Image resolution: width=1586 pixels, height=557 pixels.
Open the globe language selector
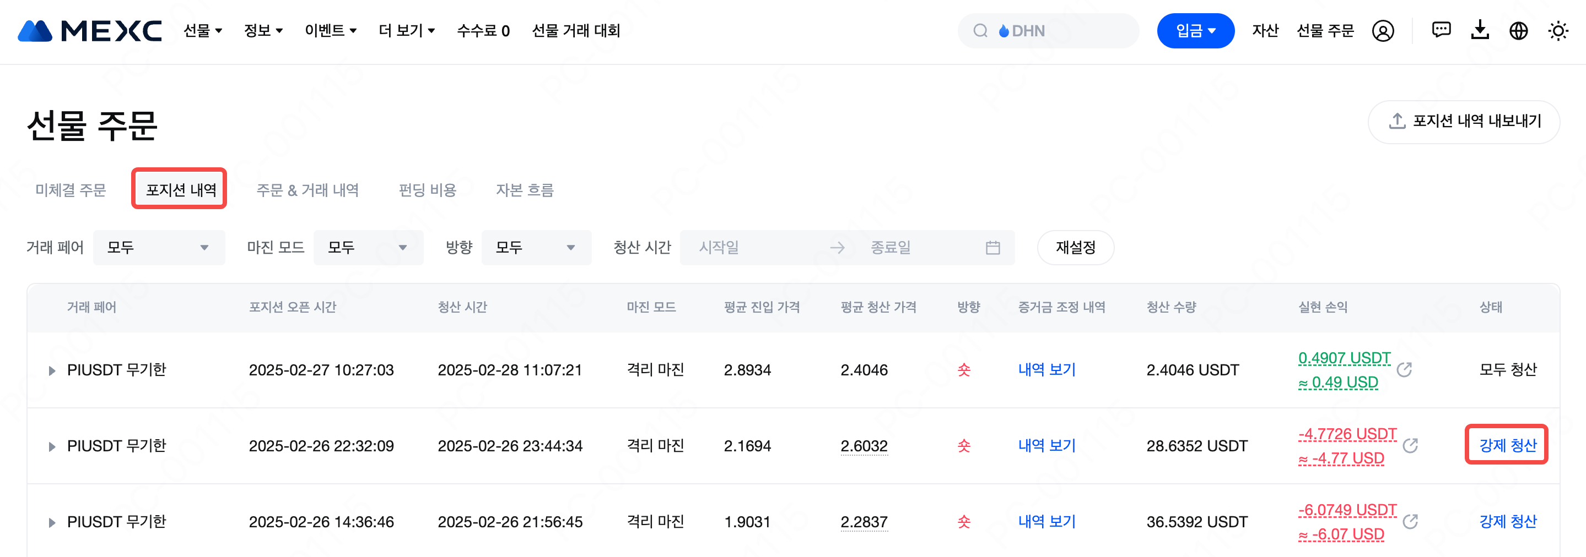pos(1518,31)
